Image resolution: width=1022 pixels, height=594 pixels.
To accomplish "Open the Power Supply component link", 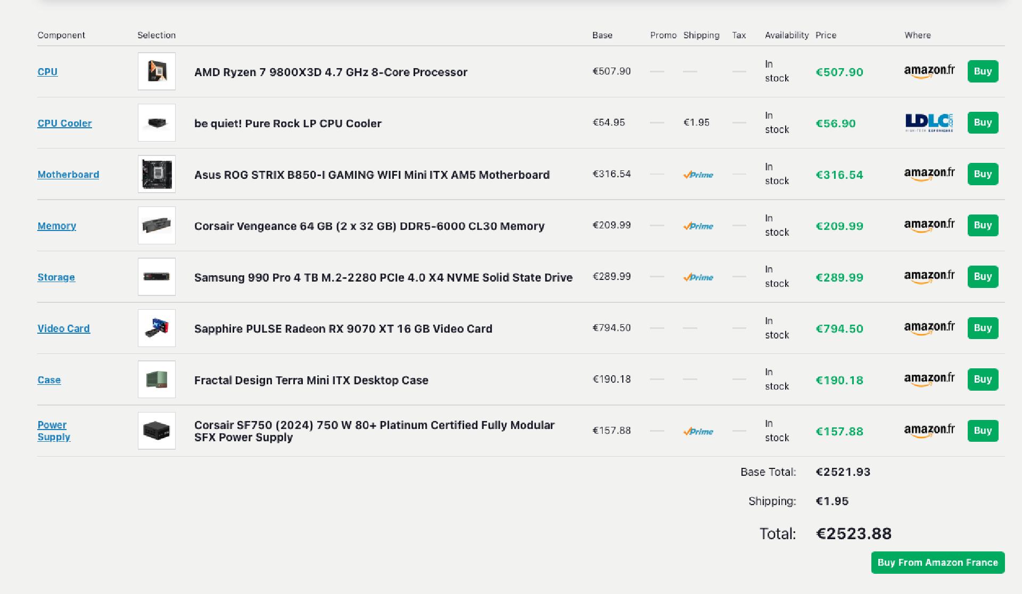I will (x=53, y=431).
